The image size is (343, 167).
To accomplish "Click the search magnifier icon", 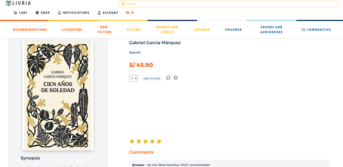I will [x=123, y=4].
